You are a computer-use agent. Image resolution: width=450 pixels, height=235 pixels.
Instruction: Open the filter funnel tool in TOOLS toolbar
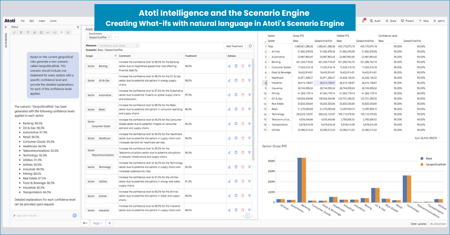[x=21, y=33]
